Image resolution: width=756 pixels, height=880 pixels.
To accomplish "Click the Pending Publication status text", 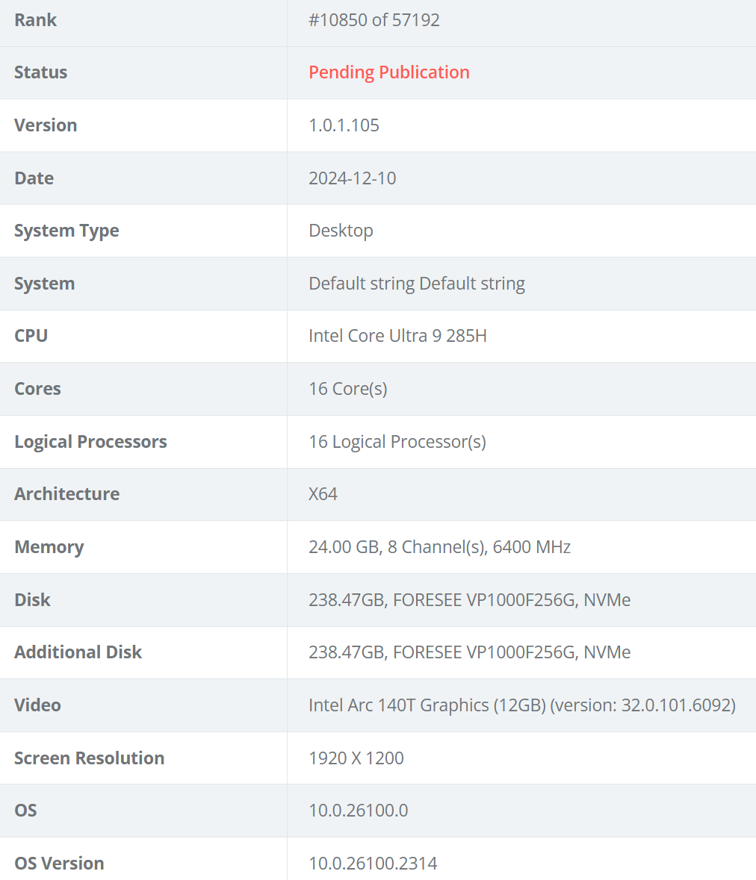I will point(388,72).
